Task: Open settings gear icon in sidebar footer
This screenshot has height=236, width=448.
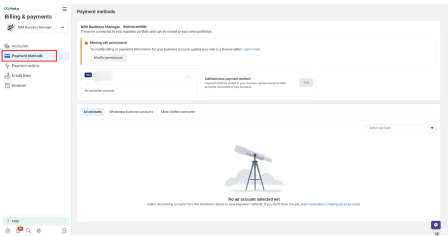Action: (8, 231)
